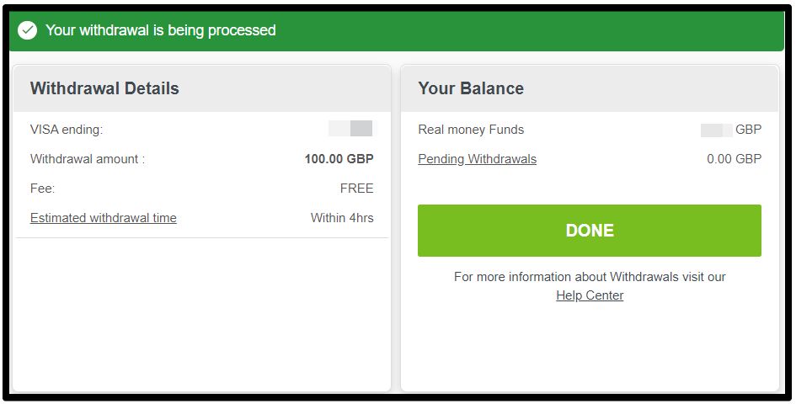796x404 pixels.
Task: Select the Your Balance heading
Action: [471, 88]
